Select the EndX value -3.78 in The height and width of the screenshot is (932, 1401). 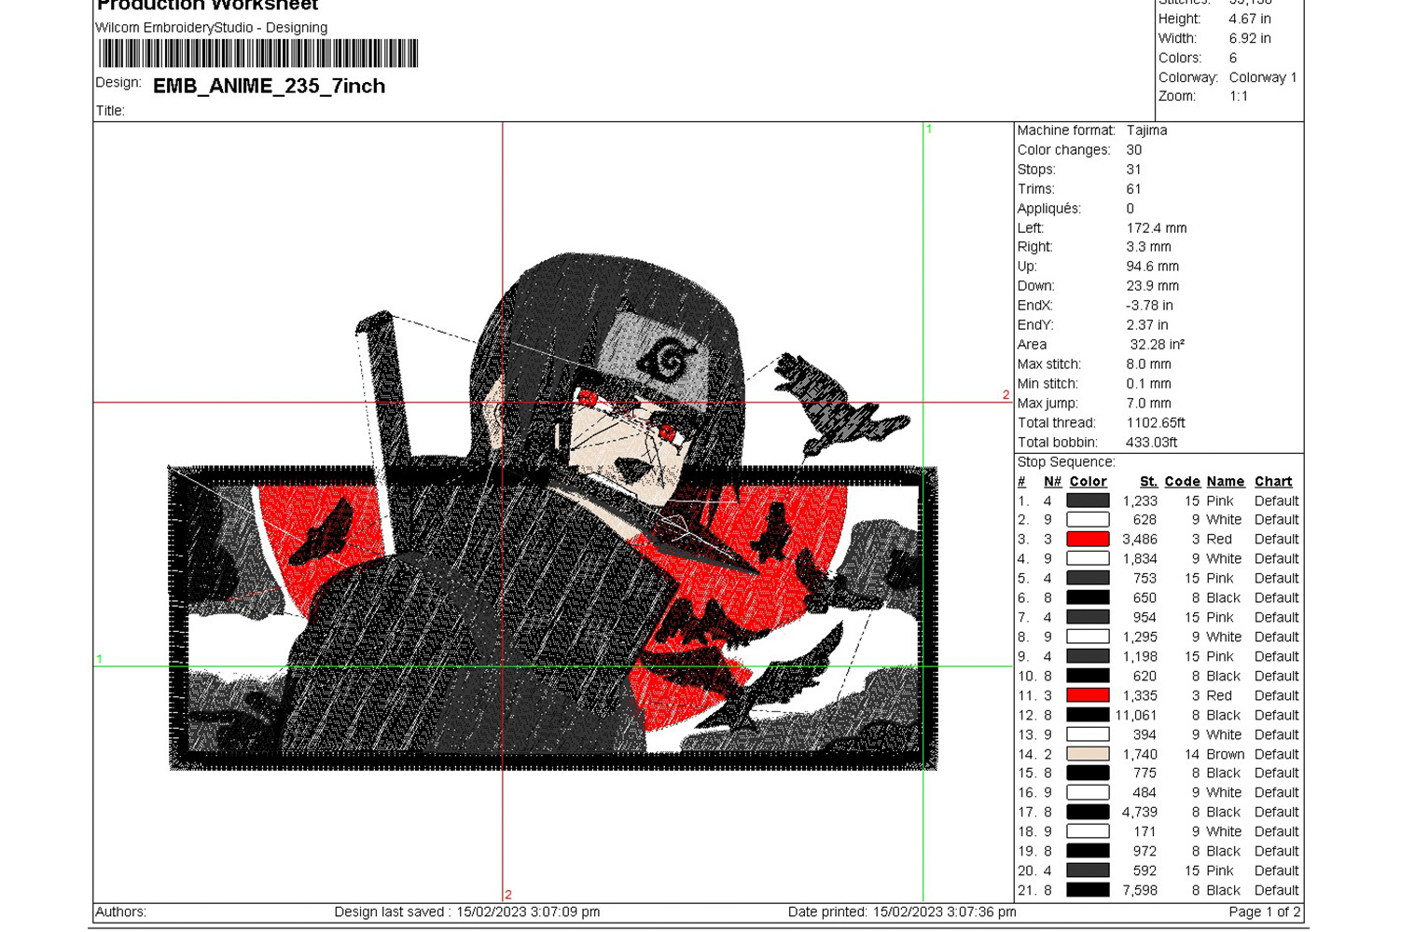click(x=1149, y=306)
